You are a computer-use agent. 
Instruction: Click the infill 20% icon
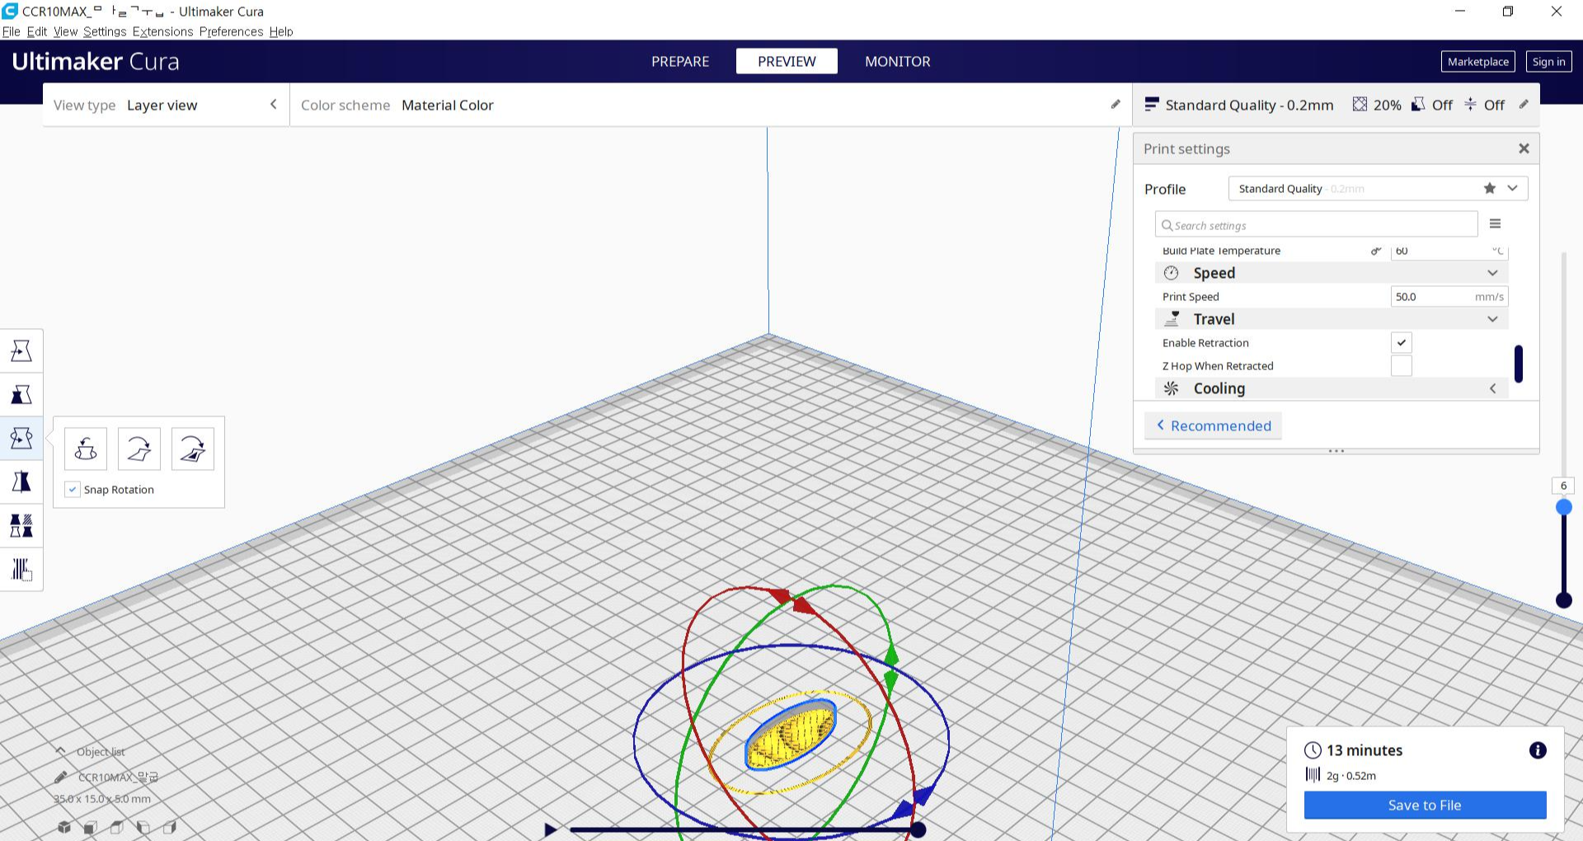(1360, 104)
